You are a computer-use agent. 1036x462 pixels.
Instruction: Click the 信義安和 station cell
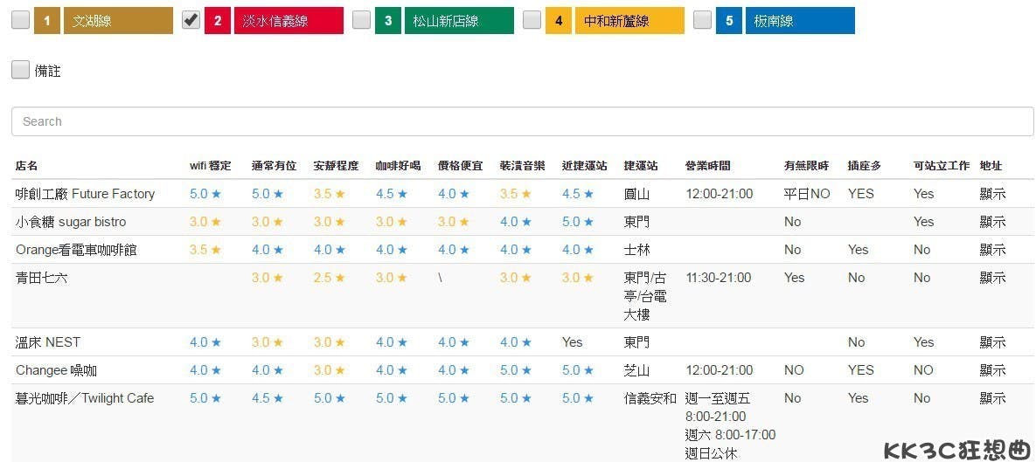pyautogui.click(x=650, y=398)
